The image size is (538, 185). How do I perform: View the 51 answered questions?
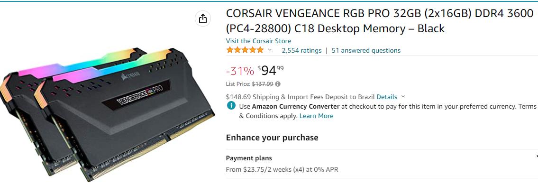click(366, 50)
